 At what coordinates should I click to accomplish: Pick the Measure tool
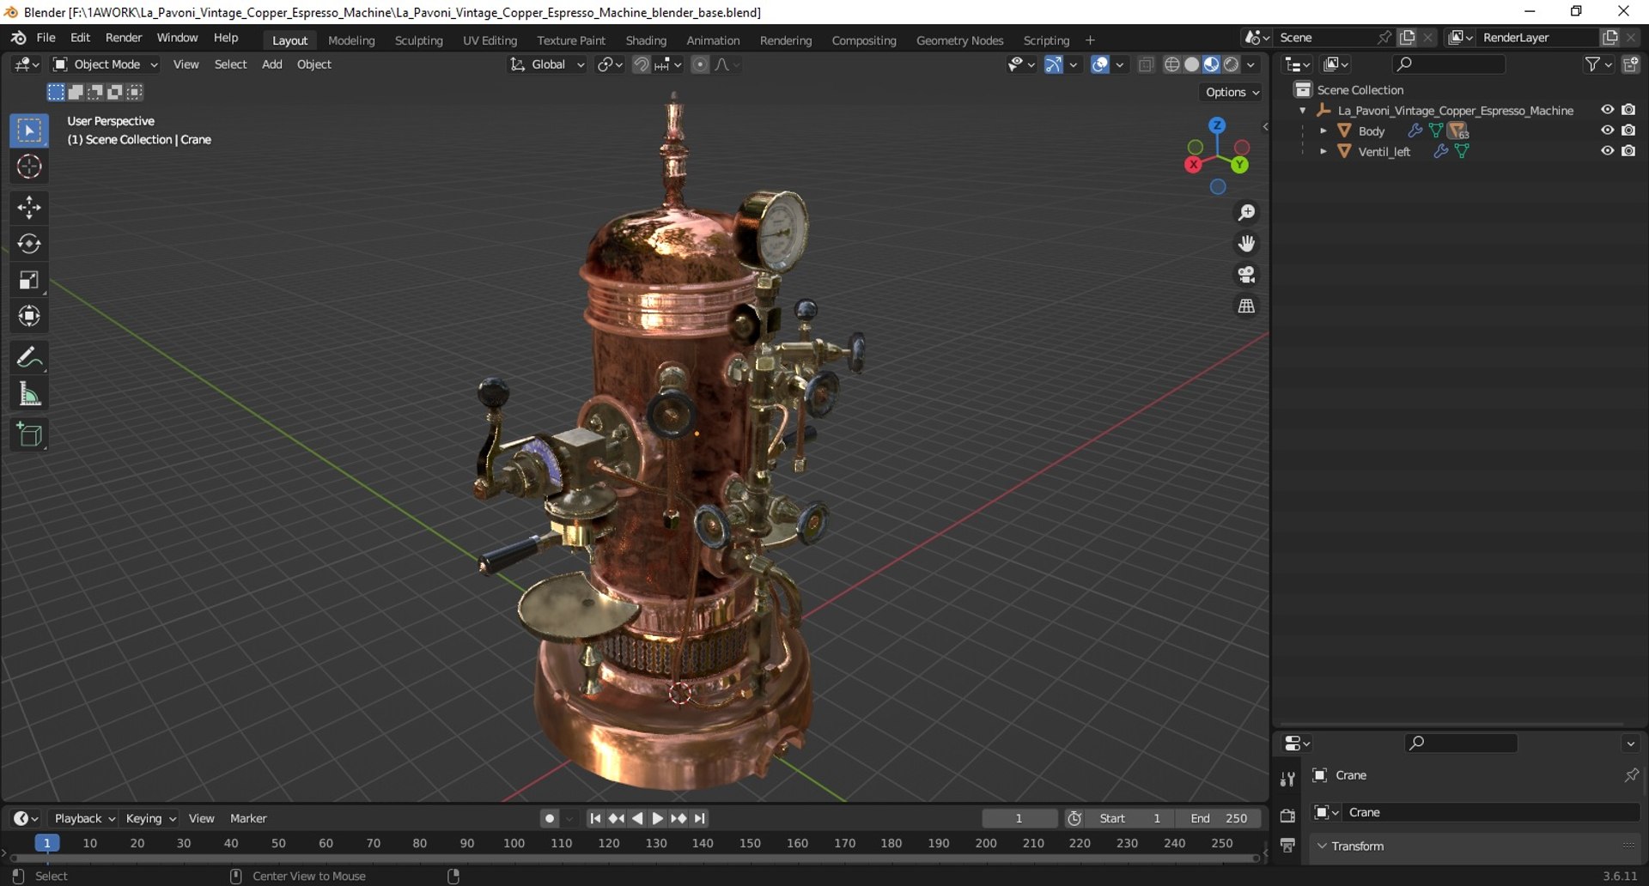click(x=29, y=394)
